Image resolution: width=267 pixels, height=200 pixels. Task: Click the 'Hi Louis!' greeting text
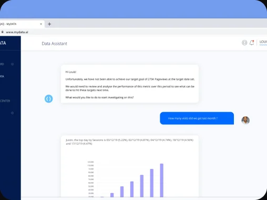click(71, 72)
